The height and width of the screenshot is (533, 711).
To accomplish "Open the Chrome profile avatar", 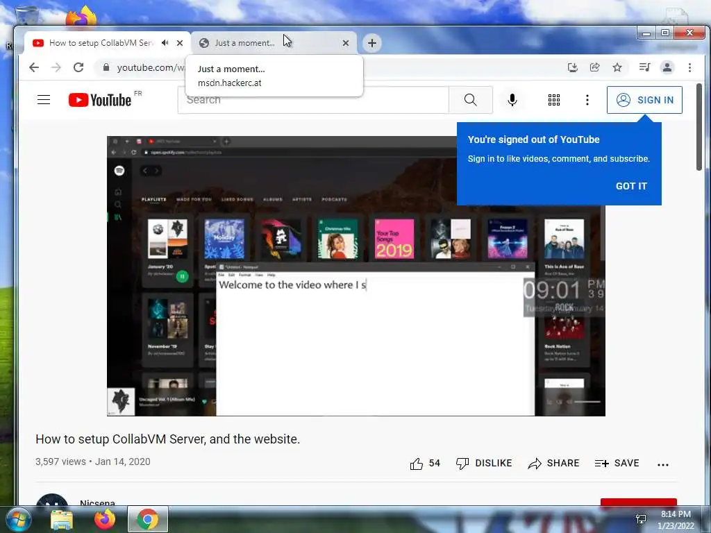I will click(x=667, y=67).
